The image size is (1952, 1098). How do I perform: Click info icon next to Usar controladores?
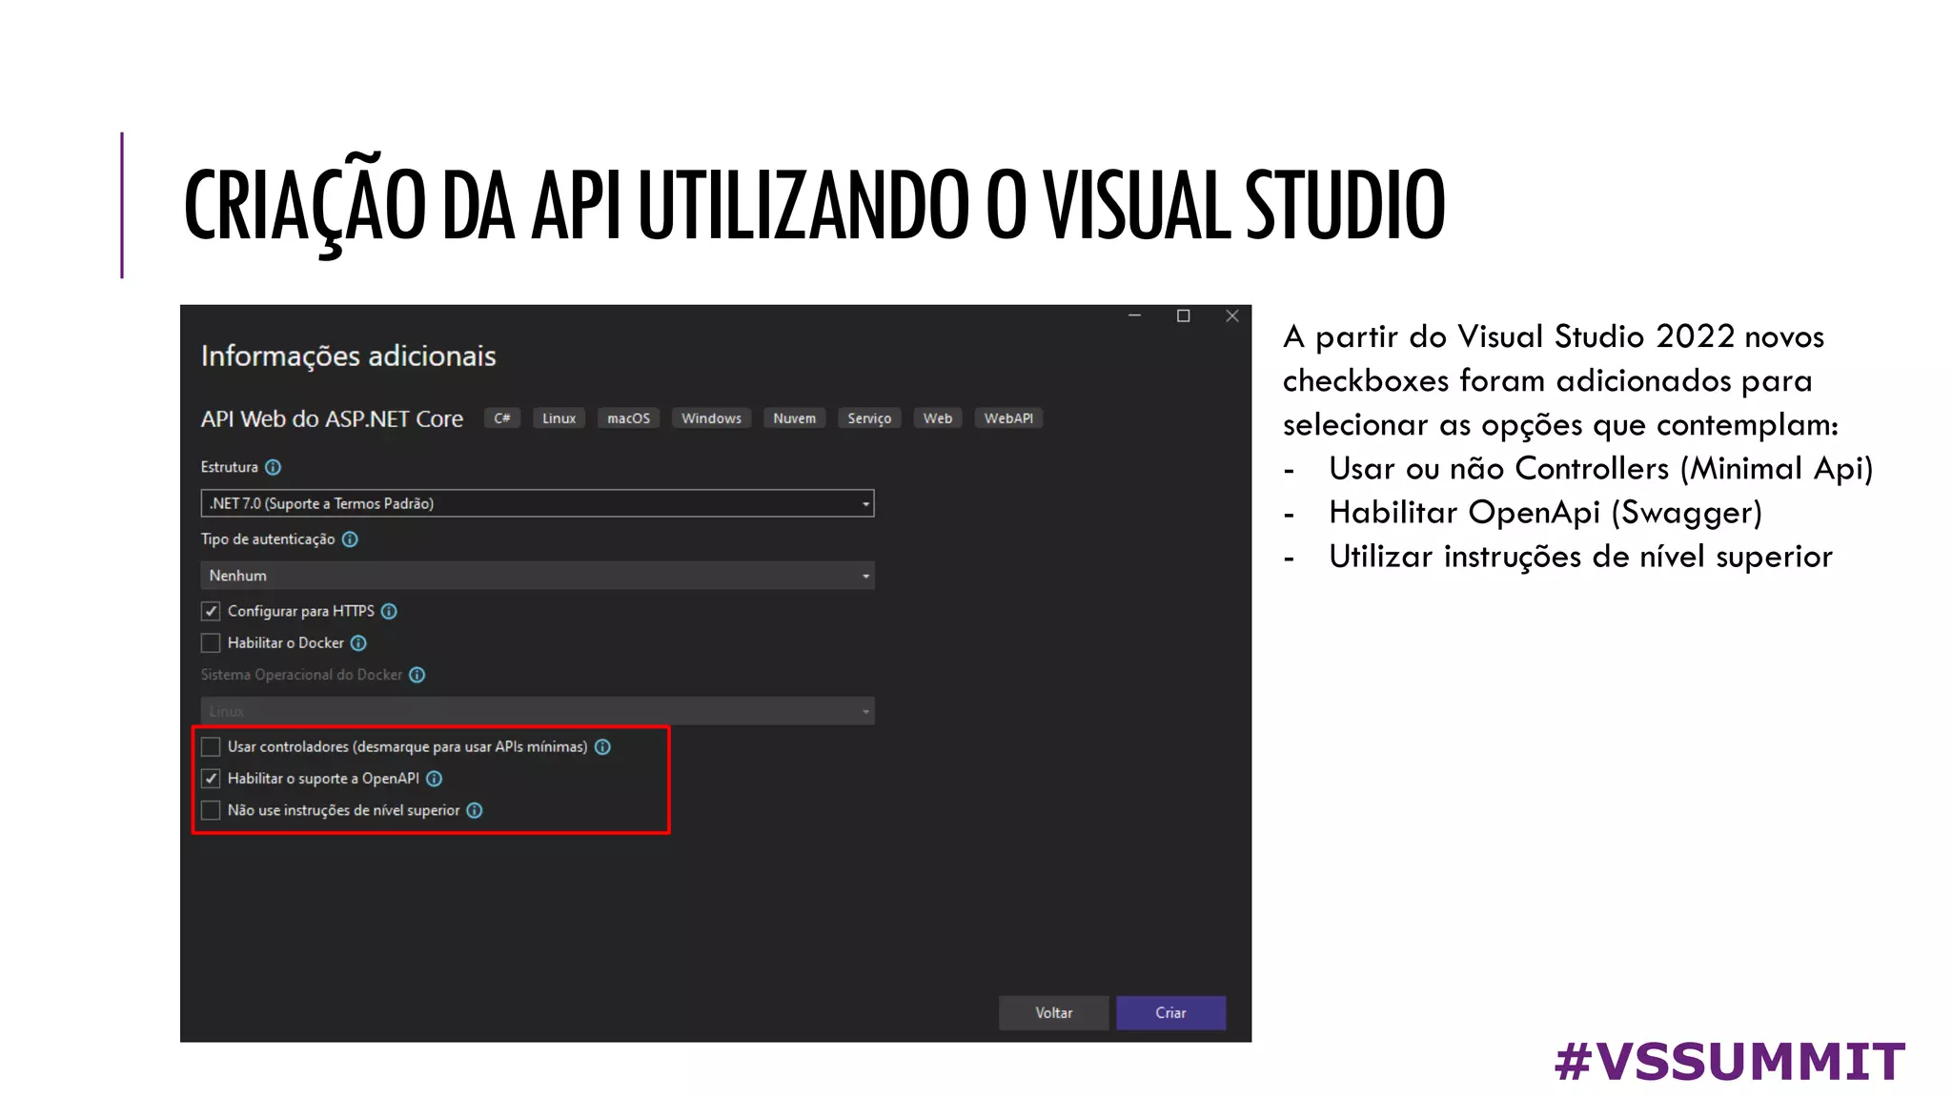[x=602, y=747]
